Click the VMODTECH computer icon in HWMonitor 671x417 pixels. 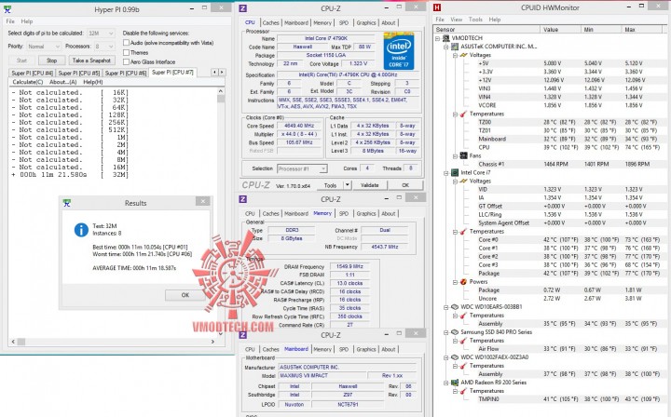[x=445, y=38]
